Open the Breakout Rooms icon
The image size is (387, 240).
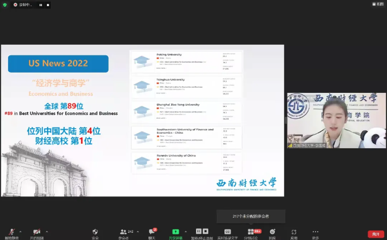click(251, 232)
